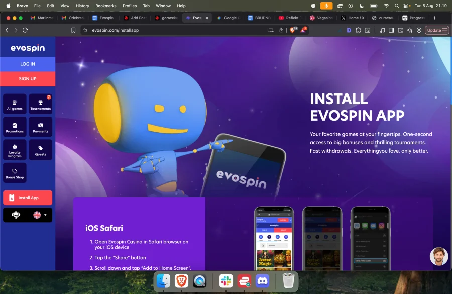
Task: Click the evospin.com/installapp address bar
Action: click(116, 30)
